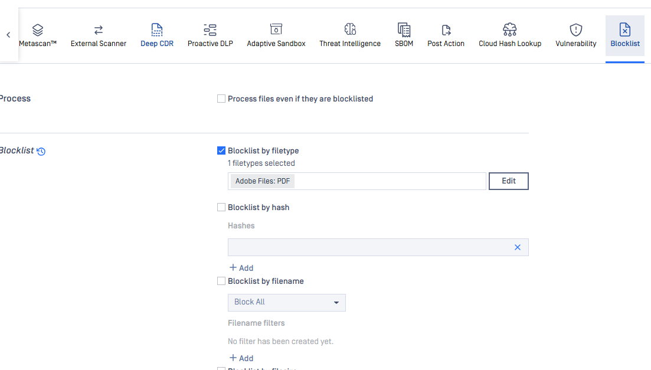
Task: Open the Proactive DLP icon
Action: [210, 30]
